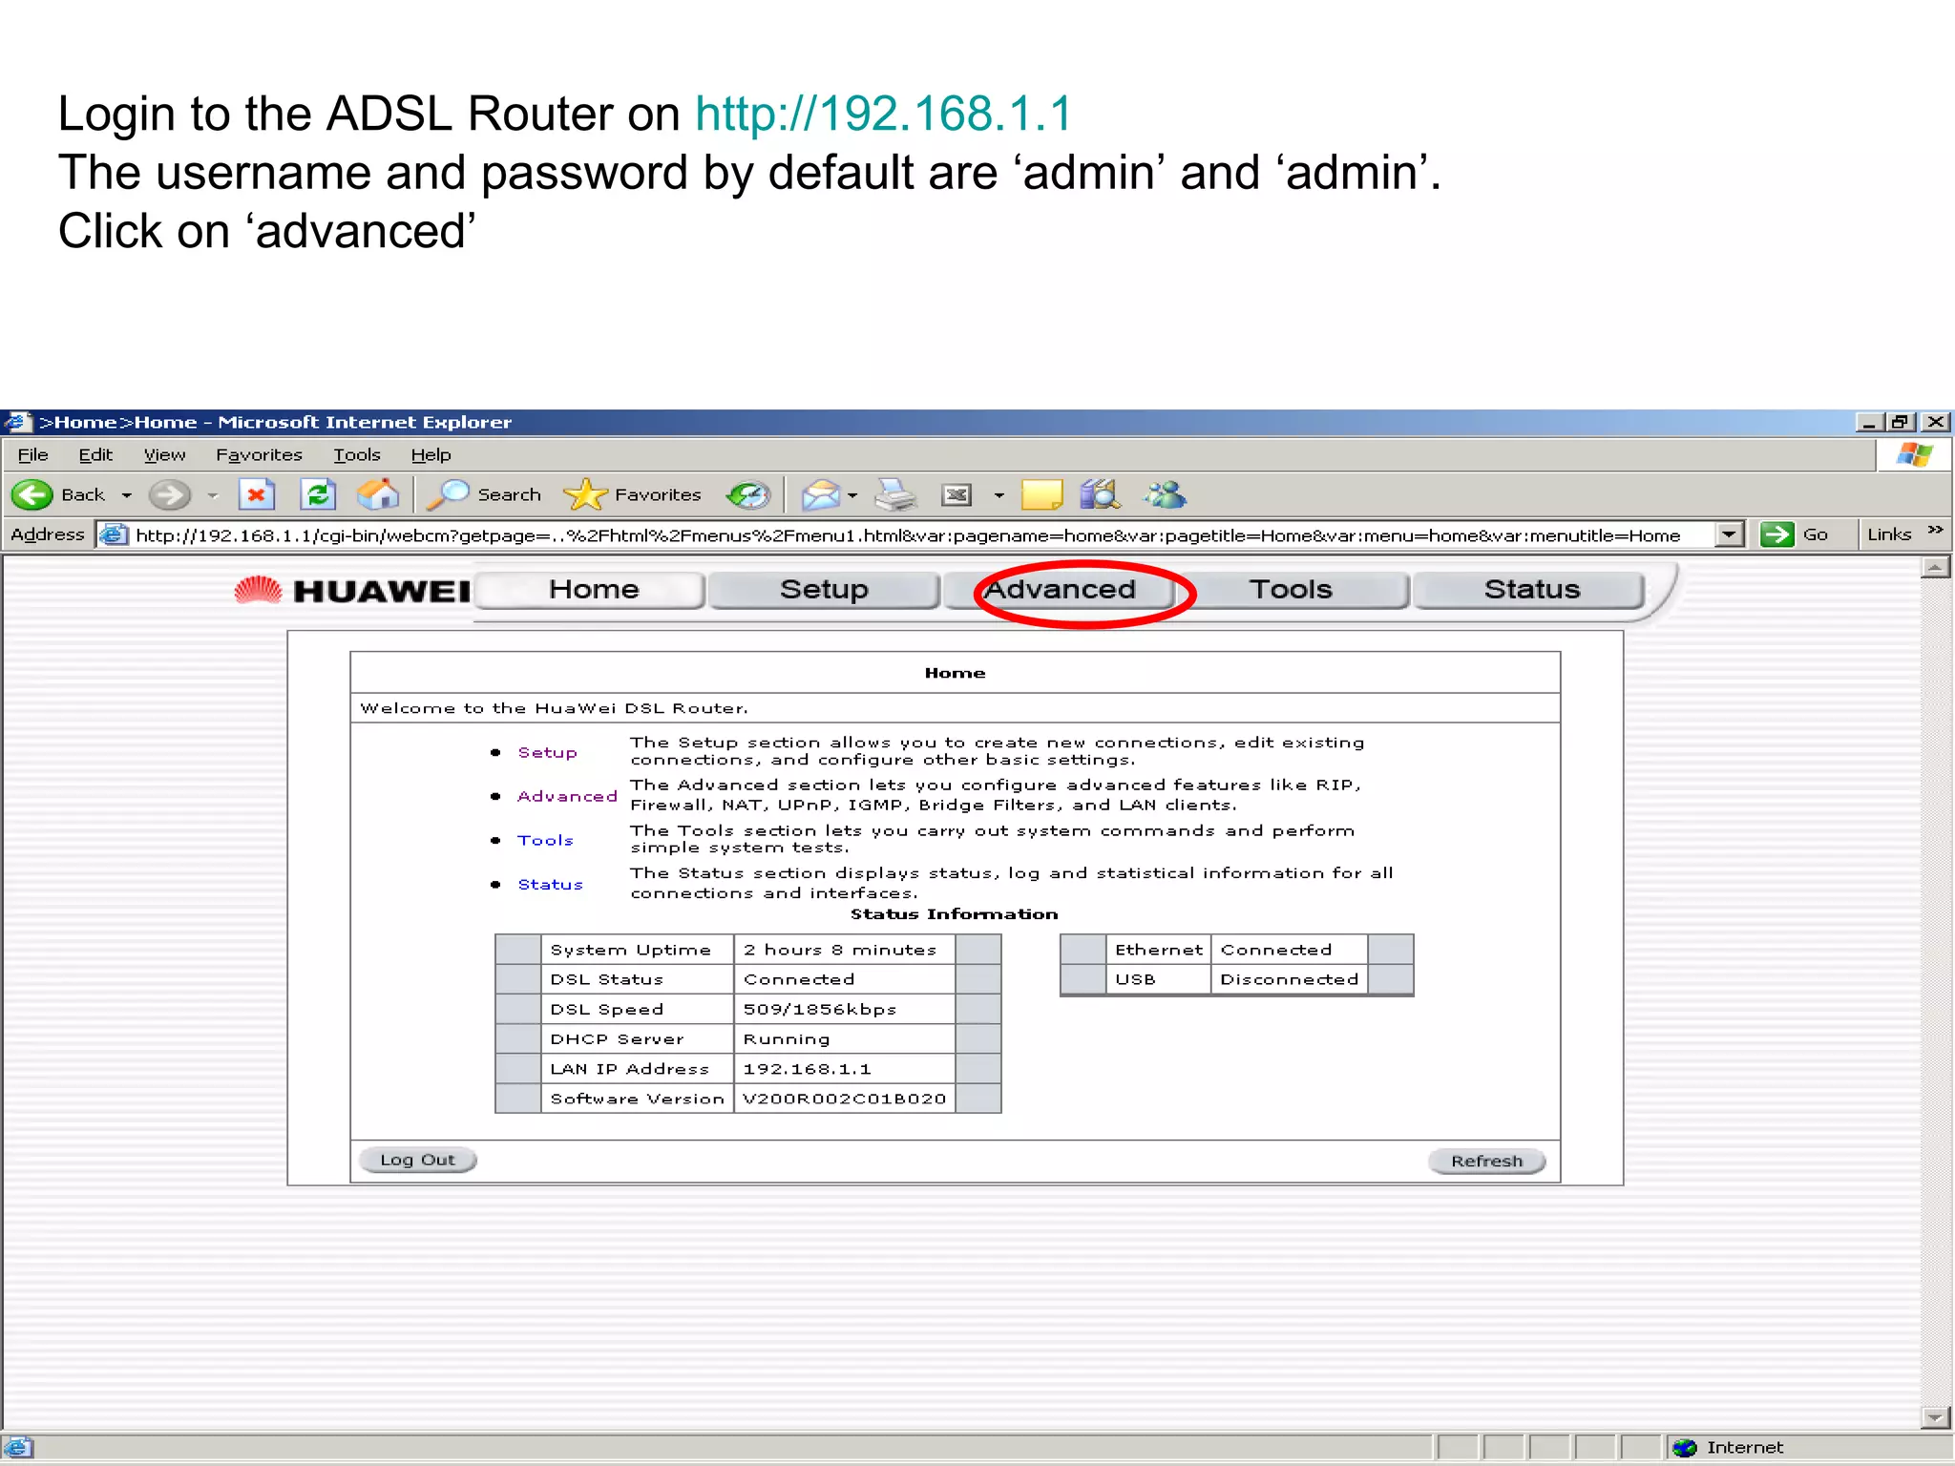Go to the browser Home page icon
This screenshot has height=1466, width=1955.
pyautogui.click(x=378, y=494)
